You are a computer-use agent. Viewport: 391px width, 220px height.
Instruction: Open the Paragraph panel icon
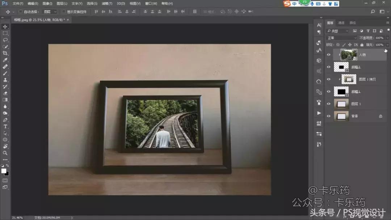(319, 32)
